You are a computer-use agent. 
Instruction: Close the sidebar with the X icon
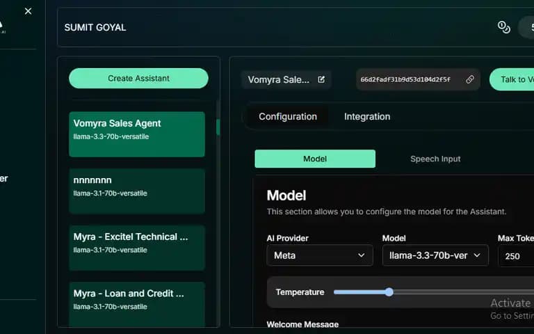tap(29, 11)
